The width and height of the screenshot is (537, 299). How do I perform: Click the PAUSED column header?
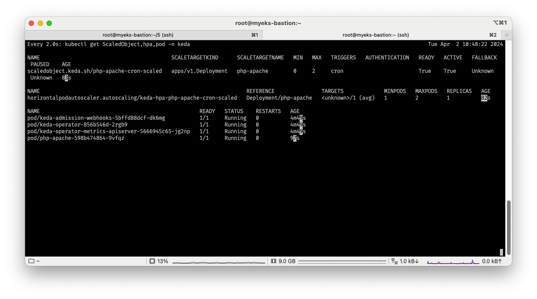coord(40,64)
